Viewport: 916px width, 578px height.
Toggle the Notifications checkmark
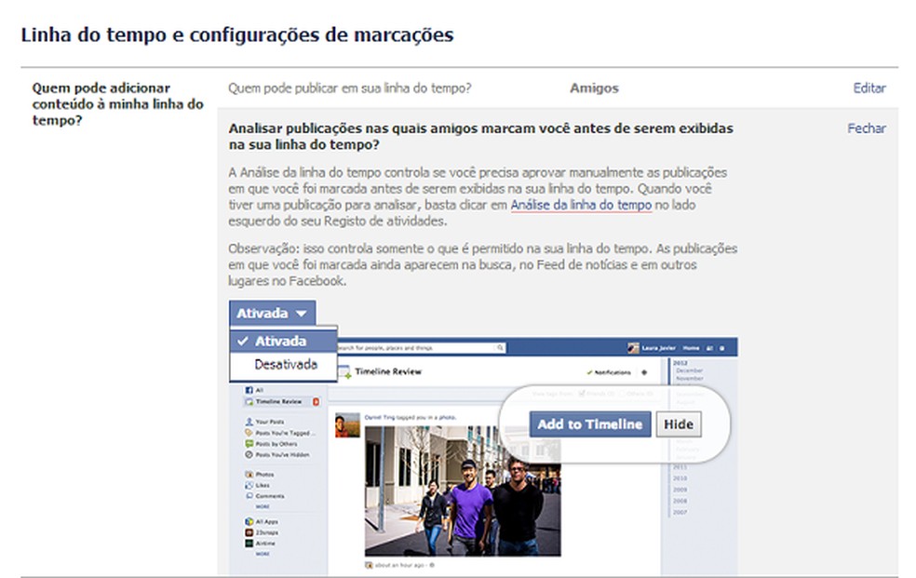click(x=589, y=372)
